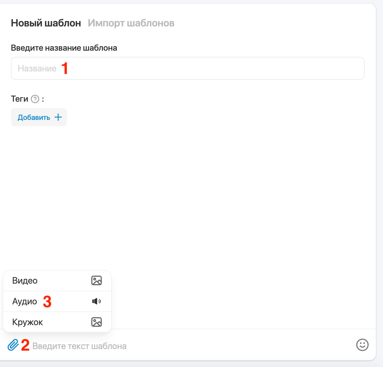This screenshot has height=367, width=383.
Task: Click the Теги label text
Action: click(x=19, y=99)
